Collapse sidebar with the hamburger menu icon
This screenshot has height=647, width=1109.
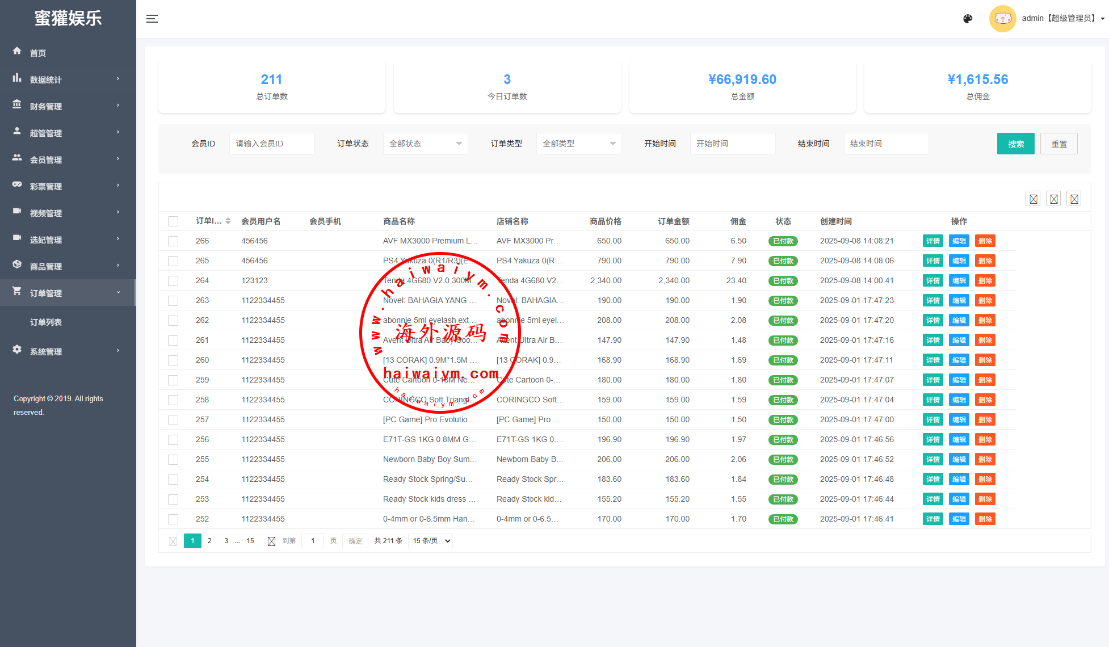tap(152, 19)
